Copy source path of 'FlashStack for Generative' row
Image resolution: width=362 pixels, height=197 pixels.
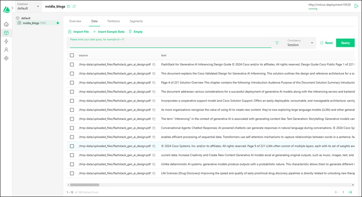point(154,65)
